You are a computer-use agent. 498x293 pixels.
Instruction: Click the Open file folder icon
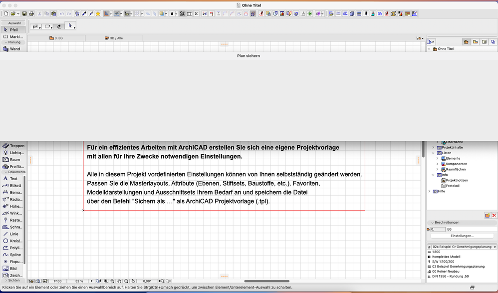13,13
